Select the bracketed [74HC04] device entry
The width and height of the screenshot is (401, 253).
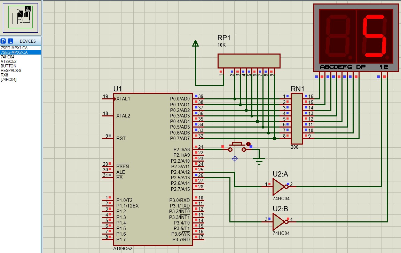[x=9, y=80]
